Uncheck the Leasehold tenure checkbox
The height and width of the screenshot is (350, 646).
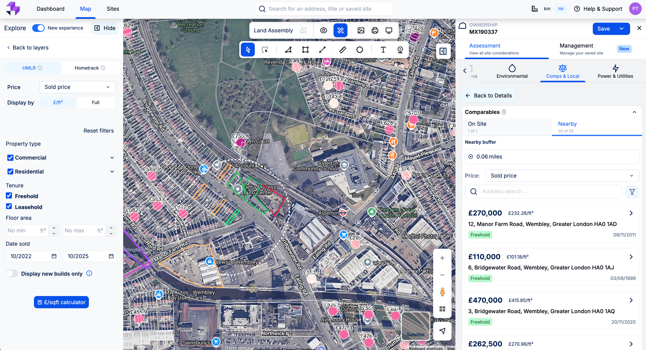(9, 206)
